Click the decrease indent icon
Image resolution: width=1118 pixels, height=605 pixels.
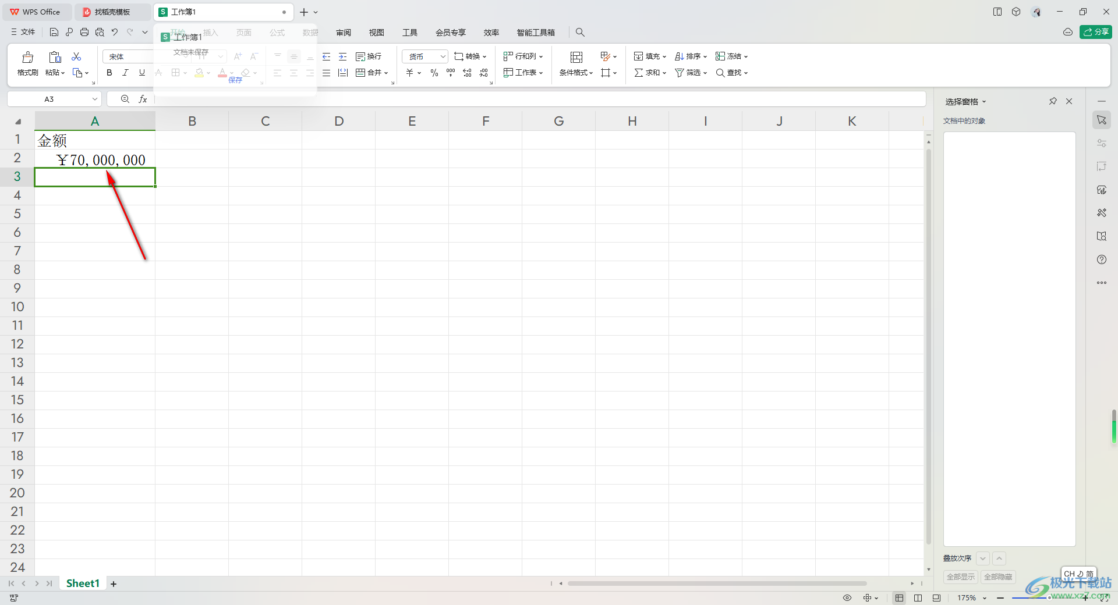pyautogui.click(x=326, y=56)
